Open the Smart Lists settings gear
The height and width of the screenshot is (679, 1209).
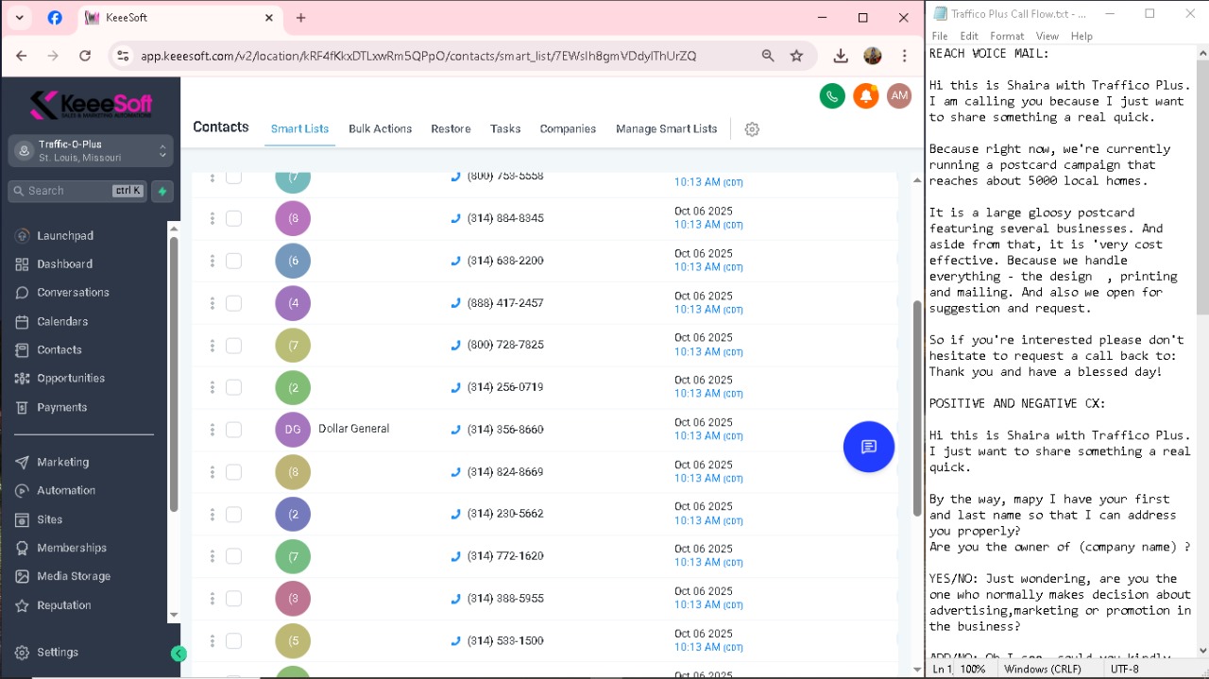[x=752, y=129]
